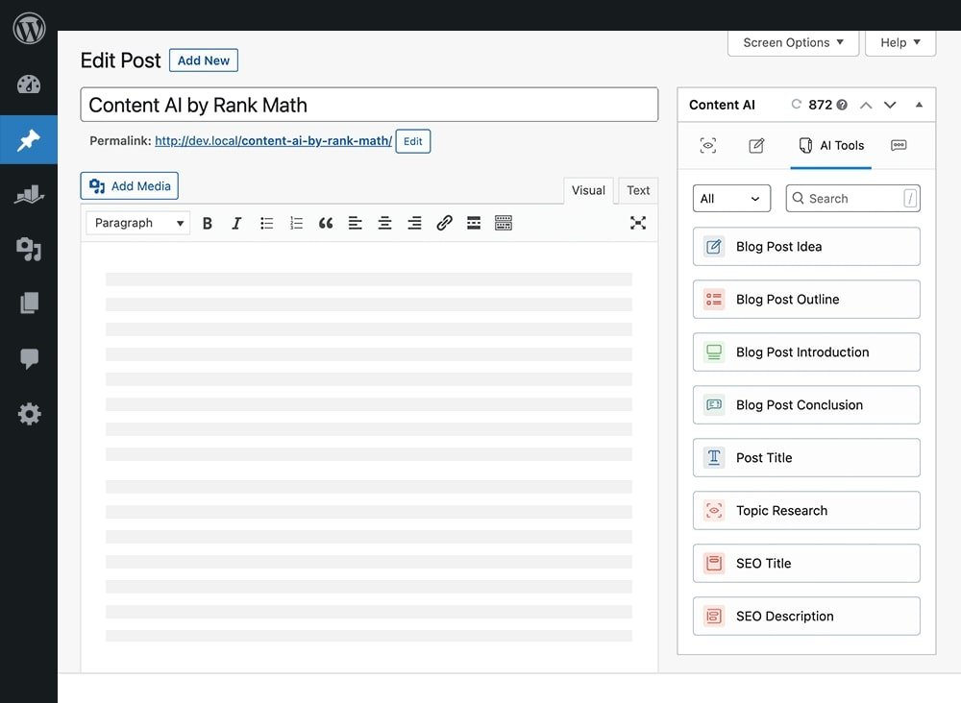Screen dimensions: 961x703
Task: Click the permalink Edit button
Action: click(x=412, y=141)
